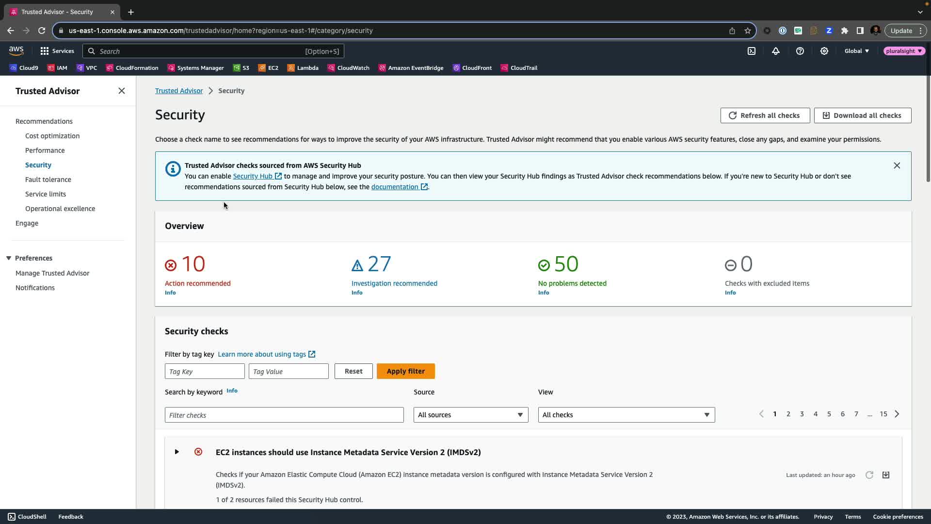The image size is (931, 524).
Task: Open the settings gear icon
Action: tap(824, 51)
